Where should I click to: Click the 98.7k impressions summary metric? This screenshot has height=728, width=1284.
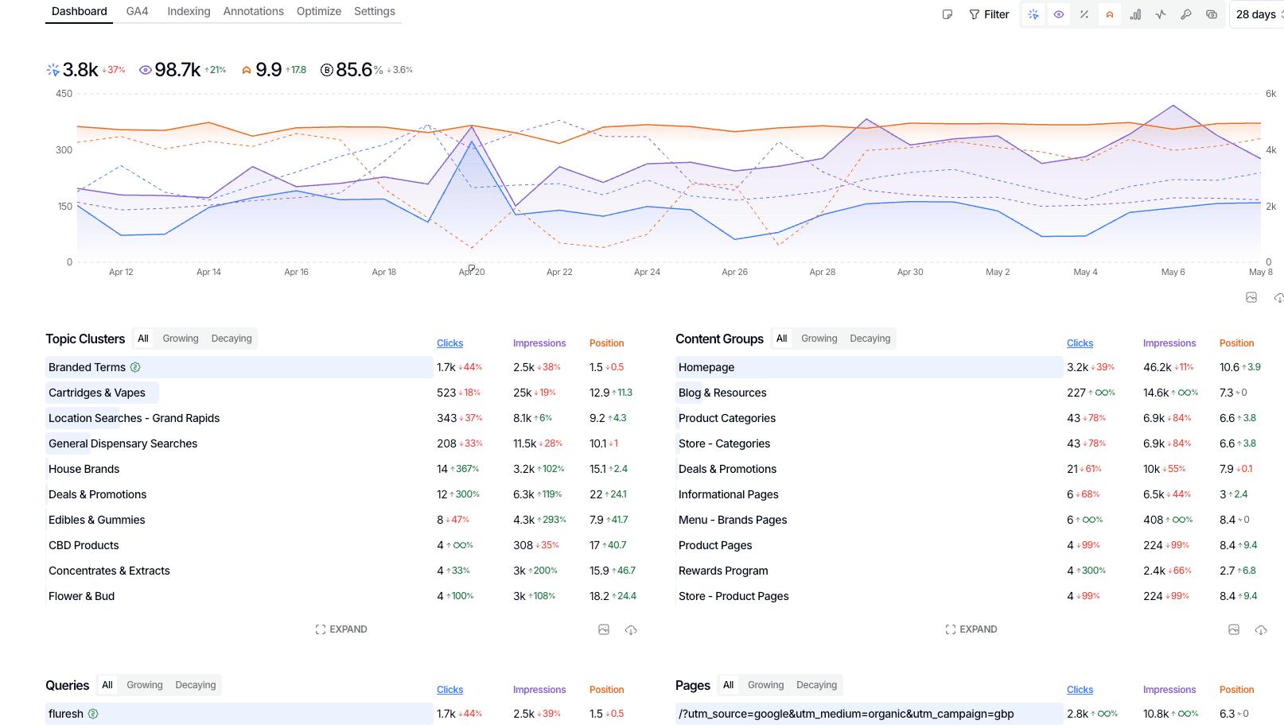[183, 70]
